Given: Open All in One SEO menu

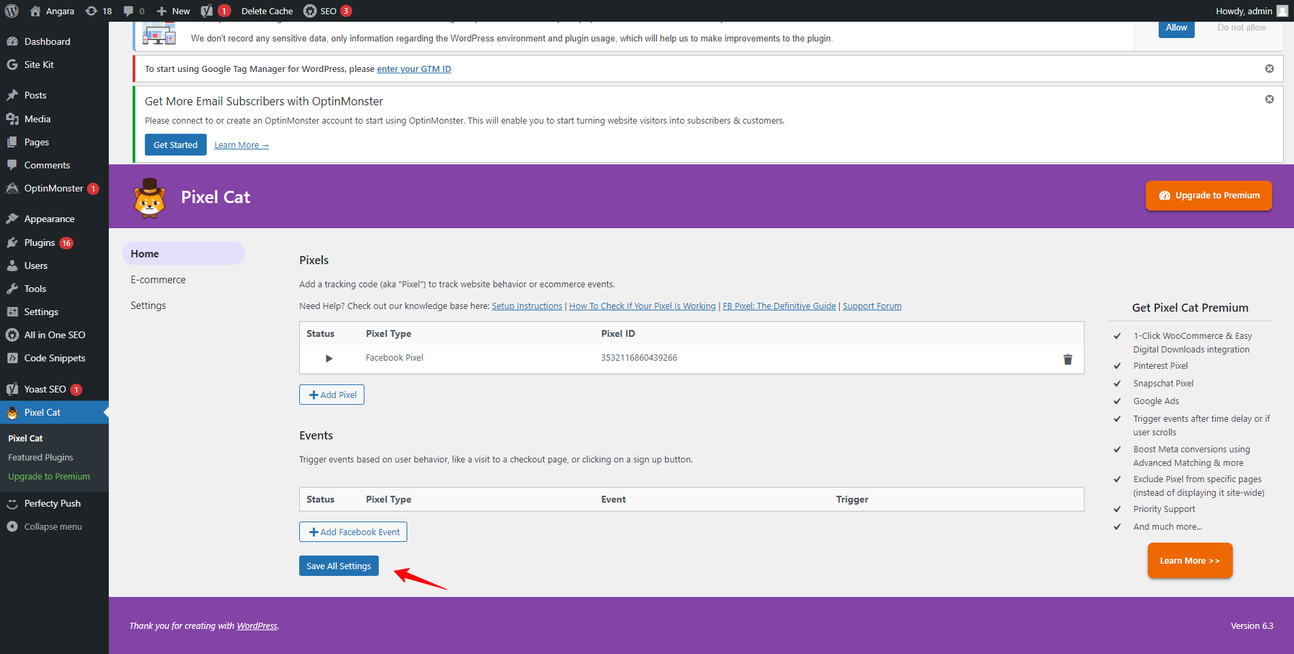Looking at the screenshot, I should point(54,335).
